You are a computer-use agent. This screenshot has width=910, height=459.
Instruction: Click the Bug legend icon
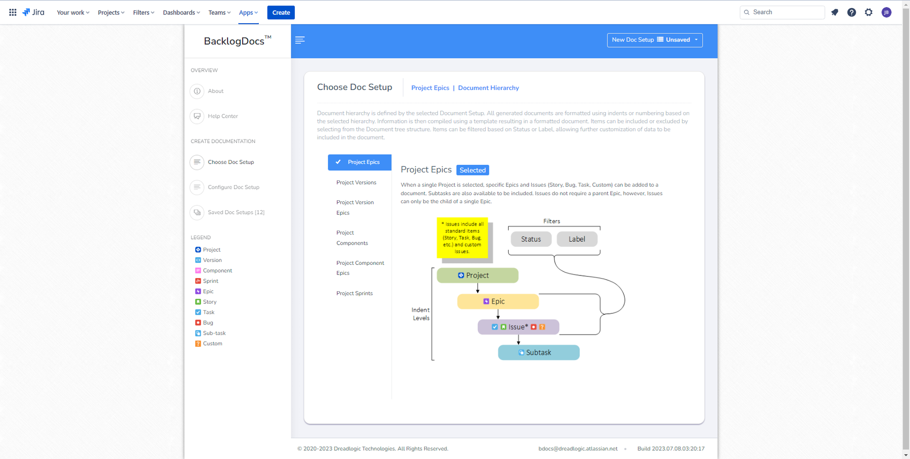coord(198,323)
